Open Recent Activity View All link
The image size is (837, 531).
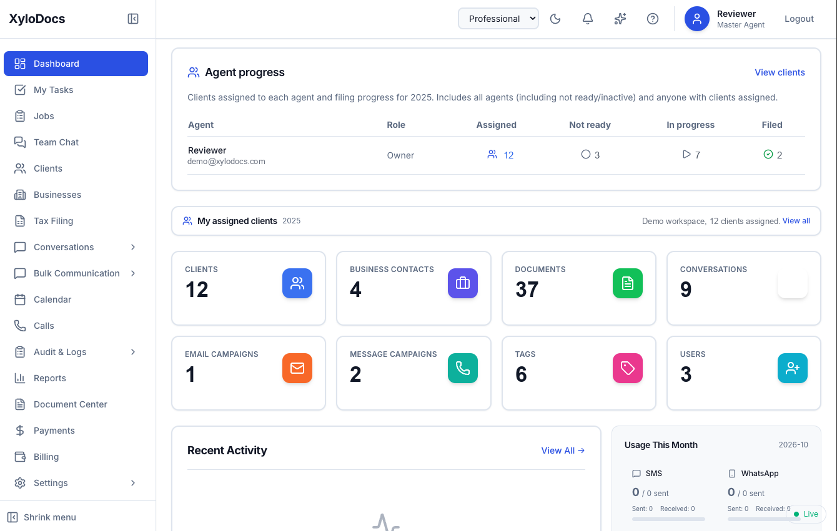[x=563, y=451]
